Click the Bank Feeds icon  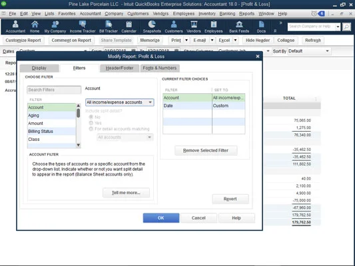coord(239,24)
